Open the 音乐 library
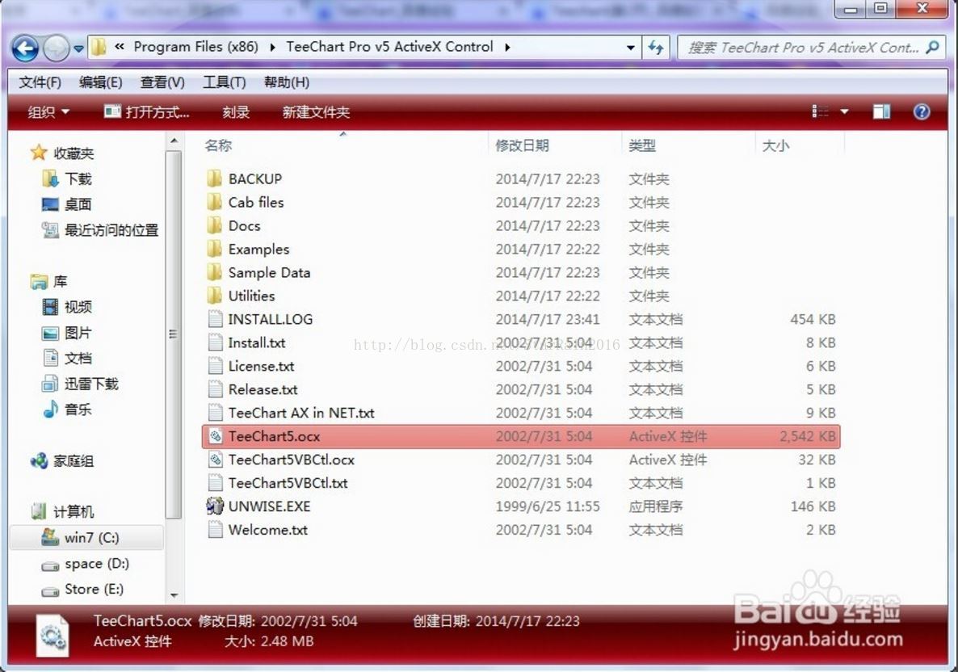958x672 pixels. [66, 409]
